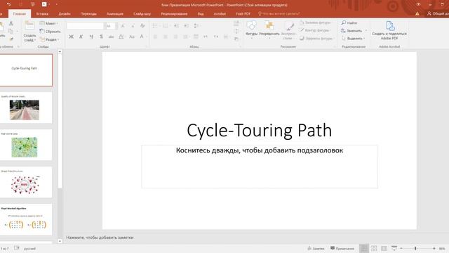Open line spacing options
Image resolution: width=449 pixels, height=253 pixels.
196,26
